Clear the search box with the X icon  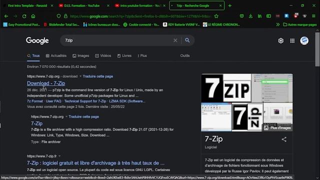(175, 40)
